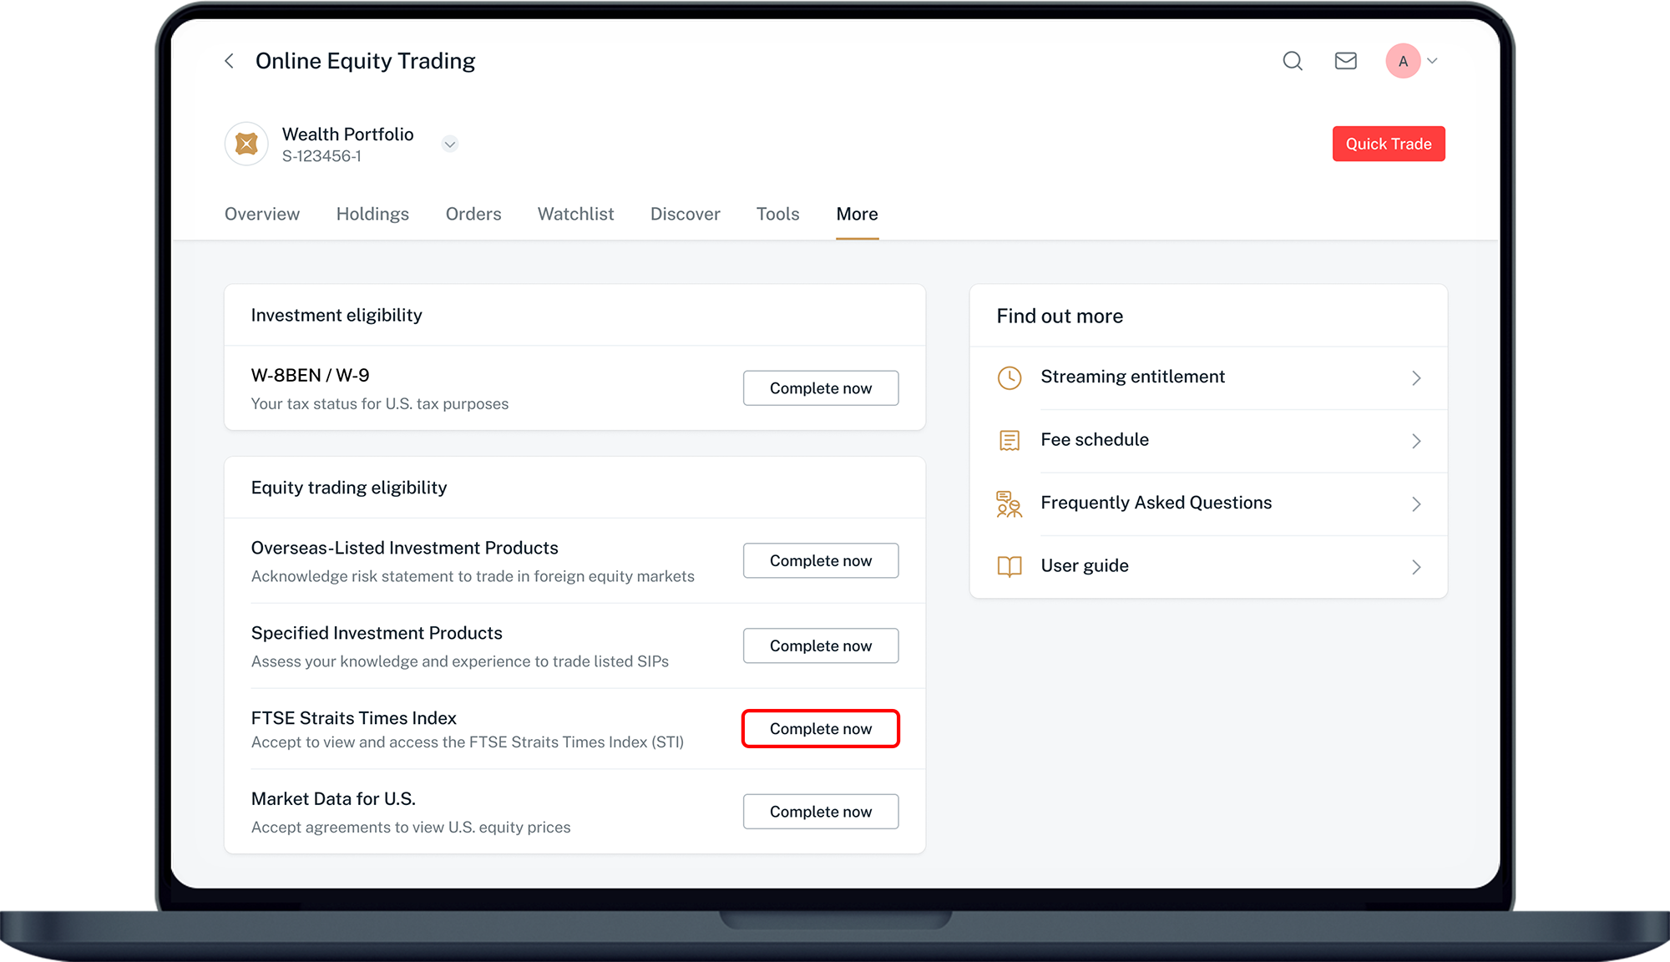
Task: Open the mail inbox icon
Action: (x=1345, y=61)
